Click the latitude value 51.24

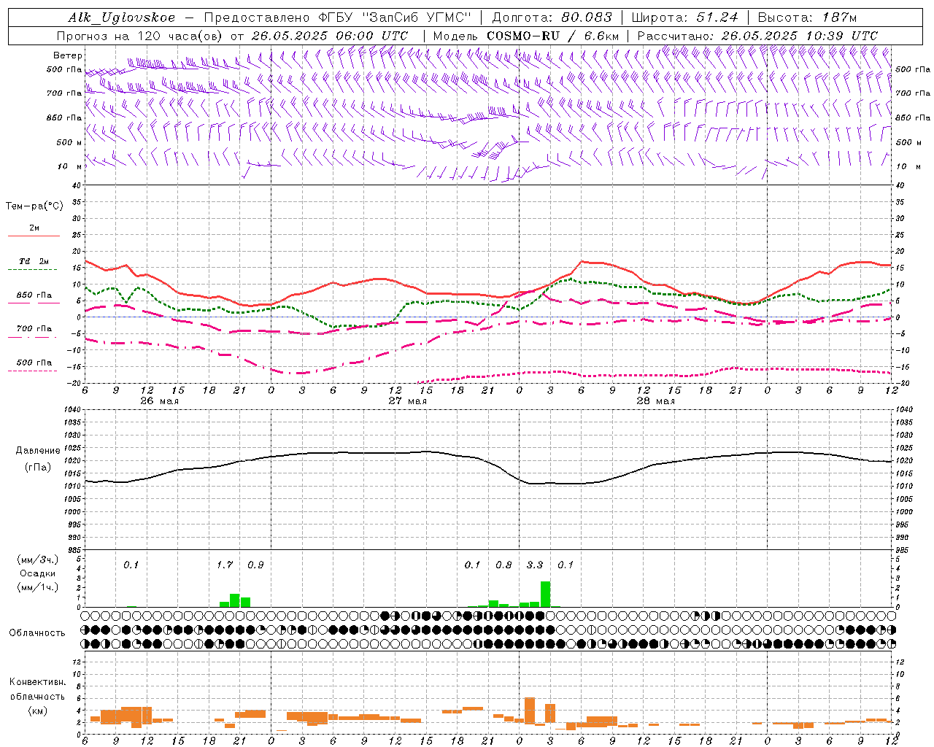point(717,18)
